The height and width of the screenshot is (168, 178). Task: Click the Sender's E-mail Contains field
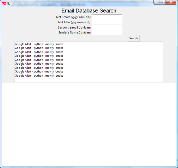point(107,28)
